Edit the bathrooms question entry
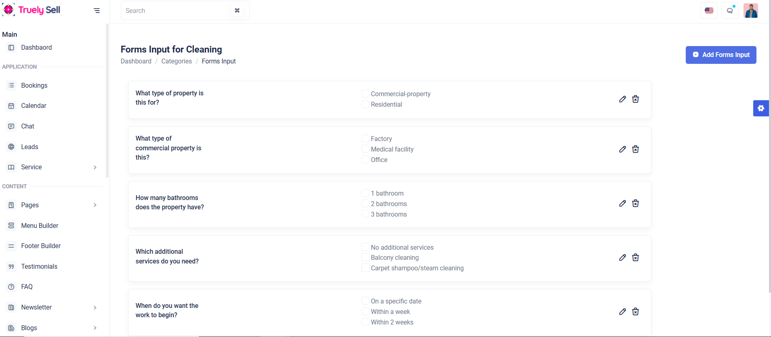Screen dimensions: 771x337 (622, 203)
